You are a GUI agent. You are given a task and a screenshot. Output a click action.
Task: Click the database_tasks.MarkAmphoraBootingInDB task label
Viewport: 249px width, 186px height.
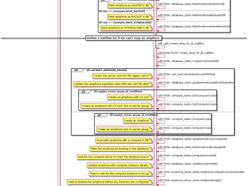pyautogui.click(x=192, y=147)
